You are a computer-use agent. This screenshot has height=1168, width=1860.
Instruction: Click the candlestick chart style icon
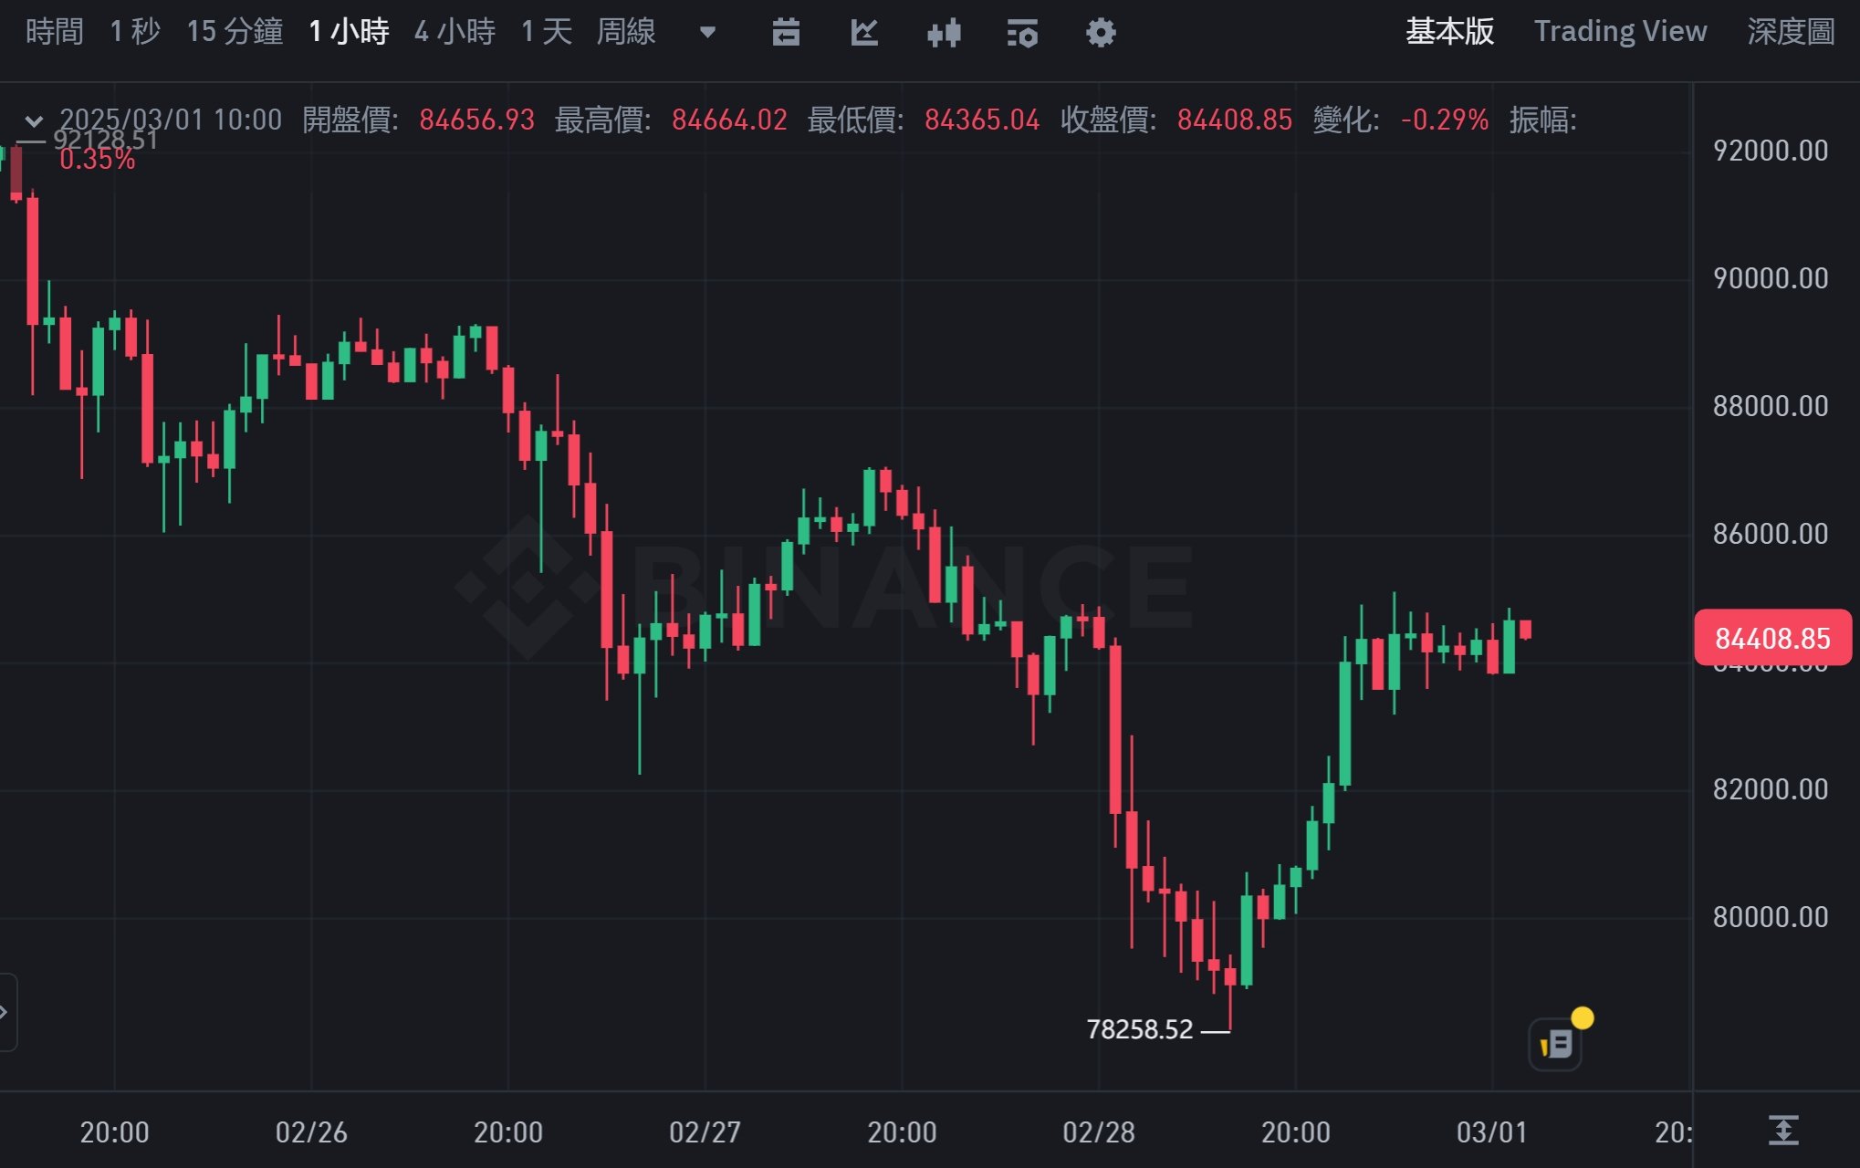pos(943,33)
